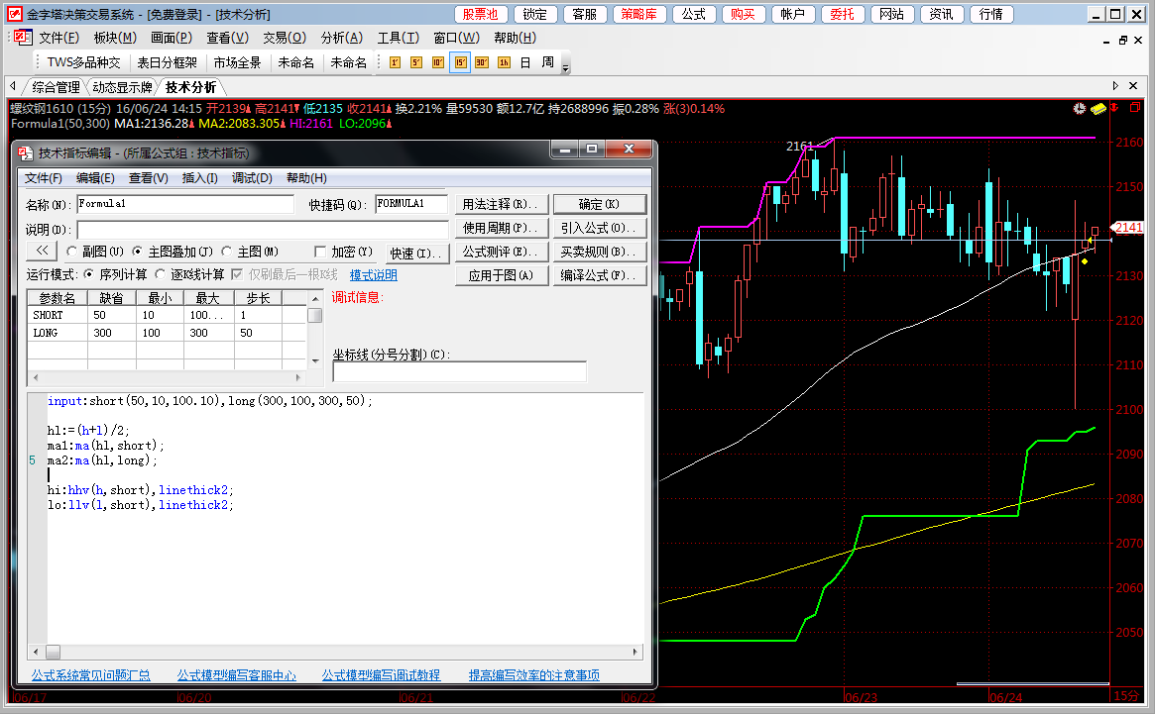Click the red overlapping-windows icon on chart
1155x714 pixels.
tap(1135, 108)
